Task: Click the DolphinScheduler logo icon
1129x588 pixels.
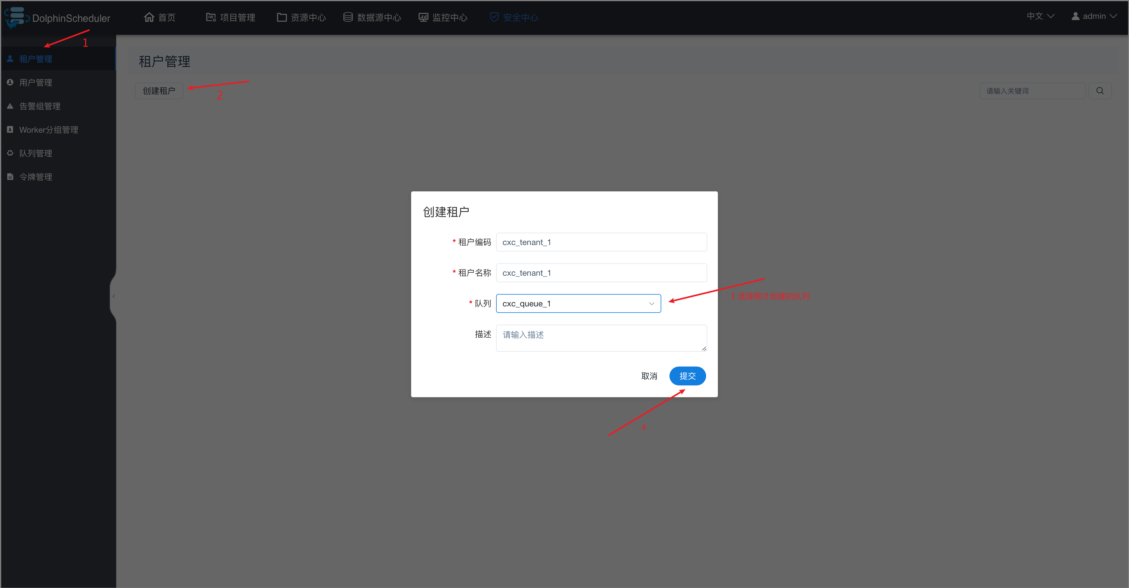Action: click(x=16, y=17)
